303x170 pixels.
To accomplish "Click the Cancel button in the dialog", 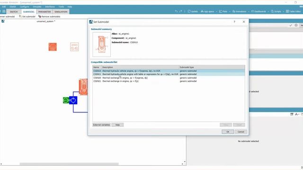I will click(241, 132).
